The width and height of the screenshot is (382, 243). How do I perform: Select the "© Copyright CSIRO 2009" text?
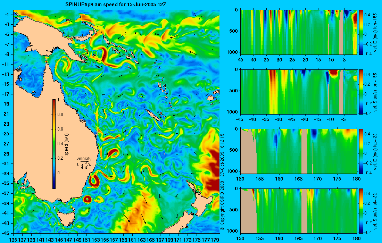click(222, 206)
